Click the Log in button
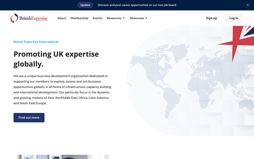The image size is (254, 159). (234, 18)
